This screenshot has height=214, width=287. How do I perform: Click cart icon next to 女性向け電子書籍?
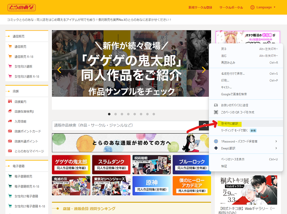(x=10, y=196)
